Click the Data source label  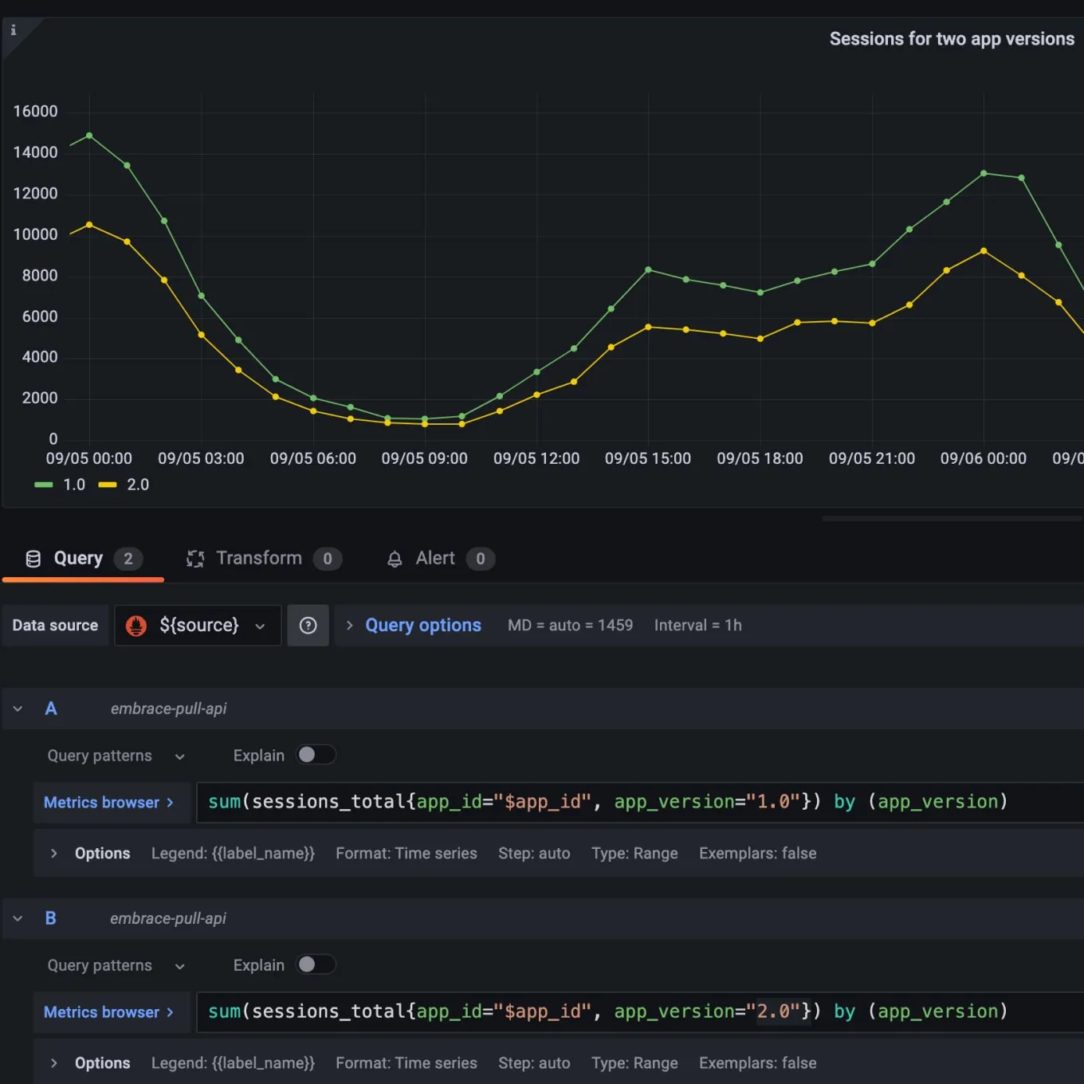pos(55,626)
